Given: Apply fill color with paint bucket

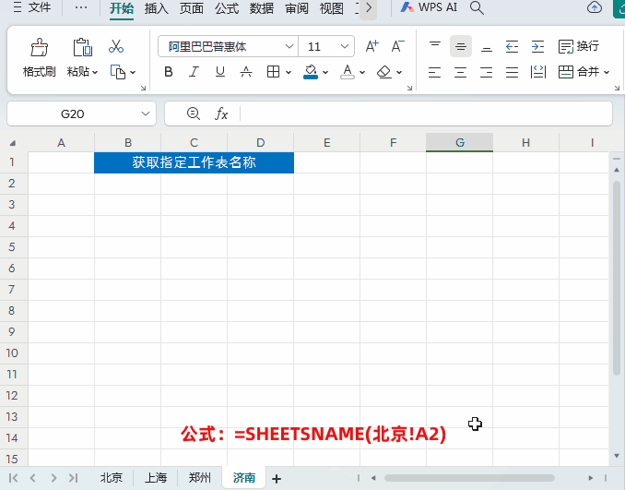Looking at the screenshot, I should point(311,72).
